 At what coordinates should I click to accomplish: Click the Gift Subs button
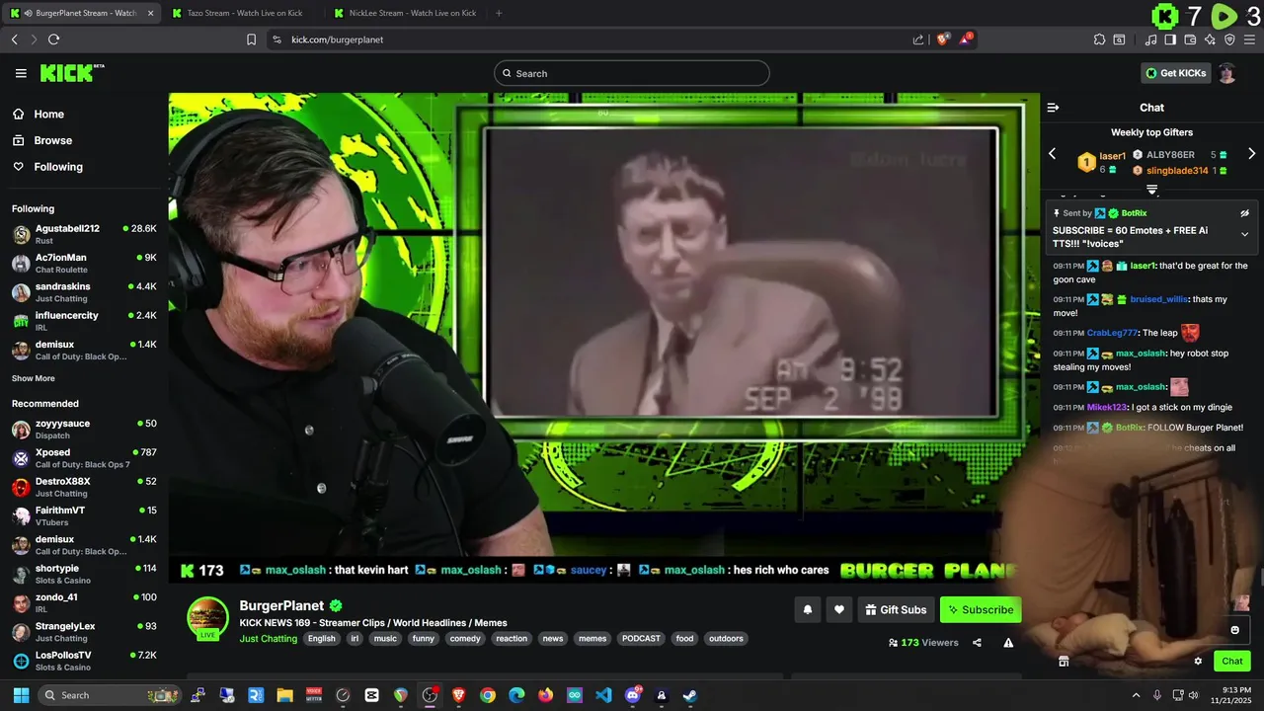click(896, 609)
